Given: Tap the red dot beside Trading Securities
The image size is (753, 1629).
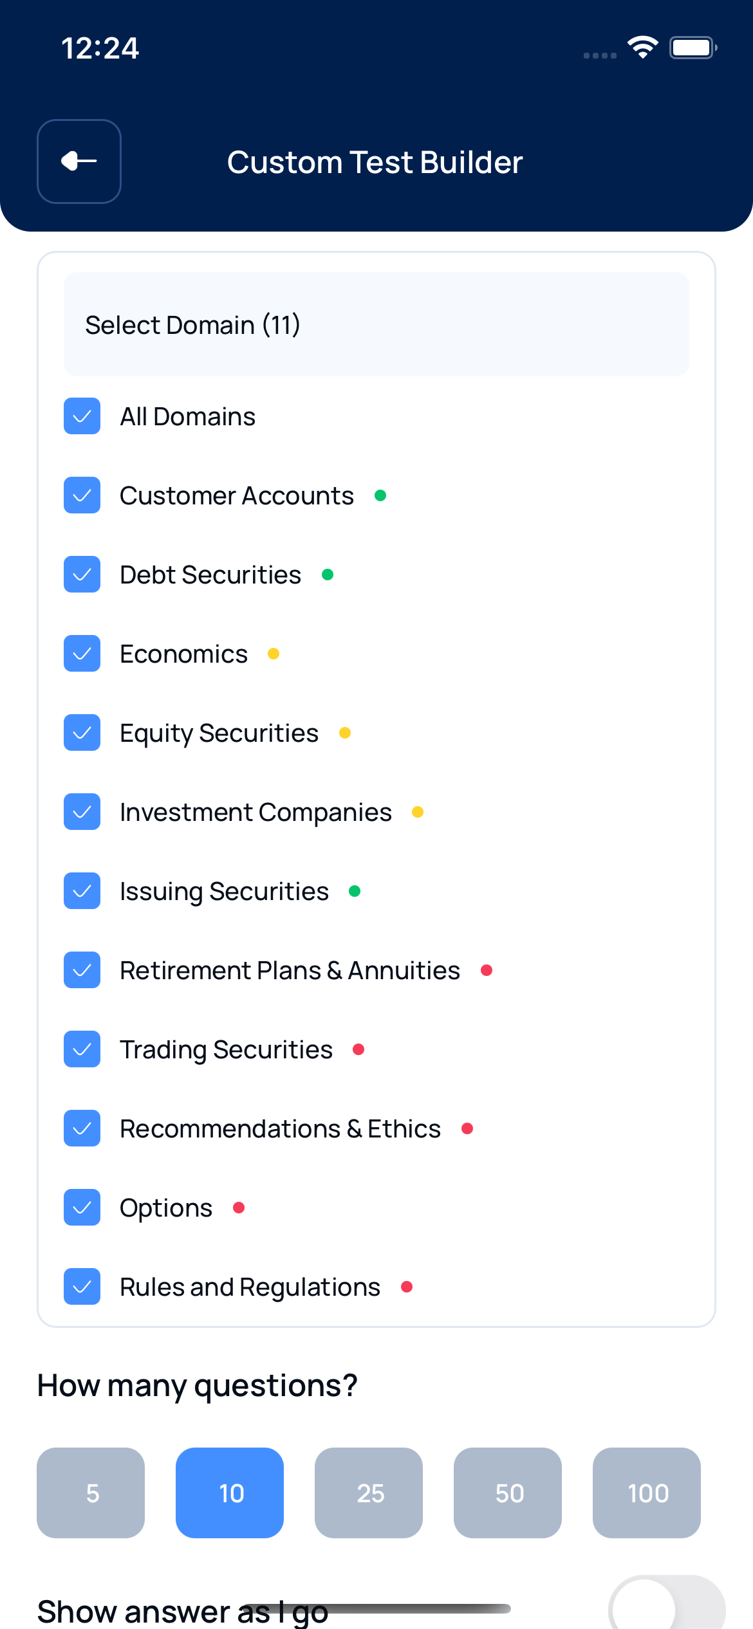Looking at the screenshot, I should pyautogui.click(x=358, y=1049).
